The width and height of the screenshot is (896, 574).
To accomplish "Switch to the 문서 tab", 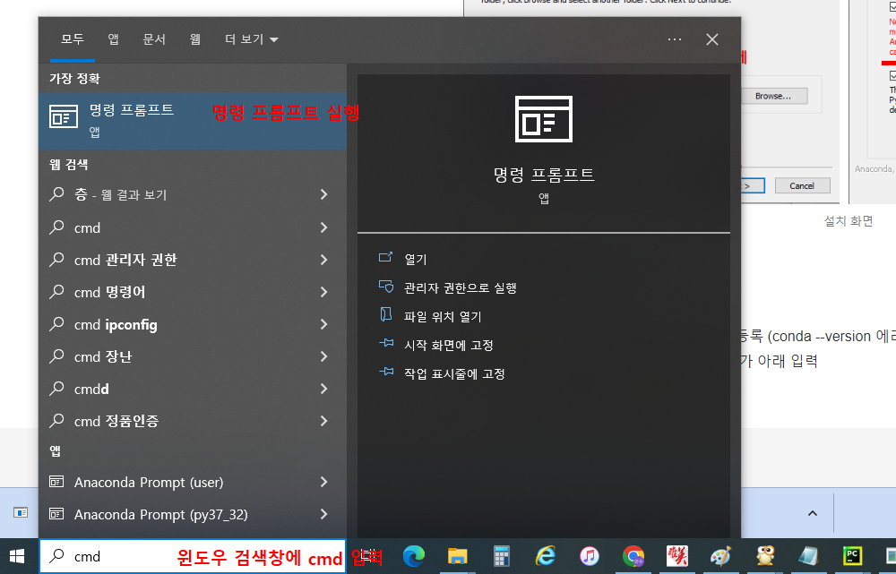I will click(154, 39).
